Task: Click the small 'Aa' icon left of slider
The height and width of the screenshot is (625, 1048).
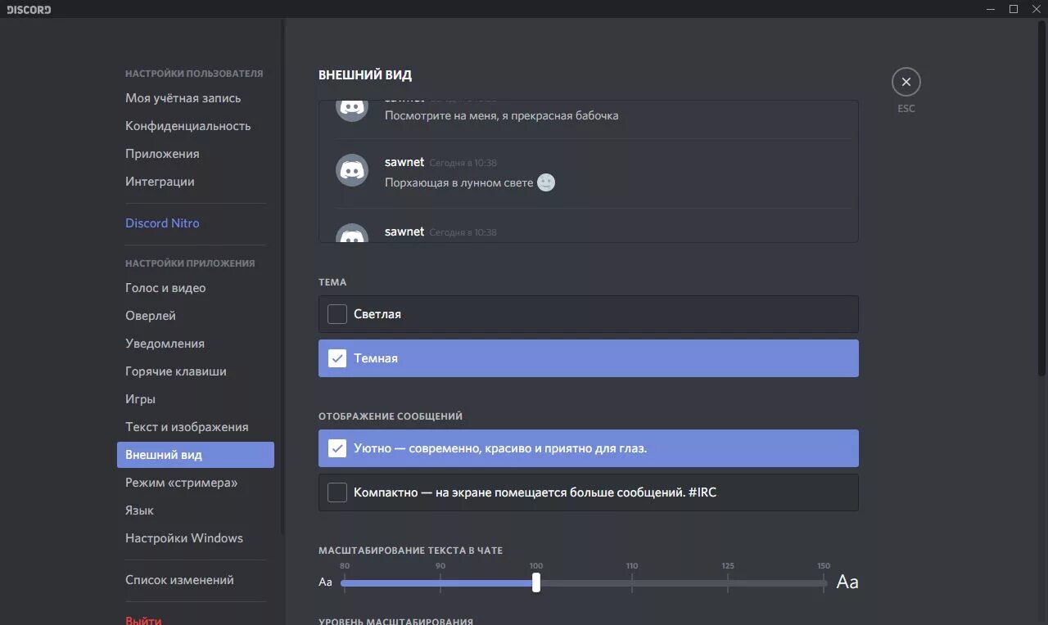Action: click(x=325, y=582)
